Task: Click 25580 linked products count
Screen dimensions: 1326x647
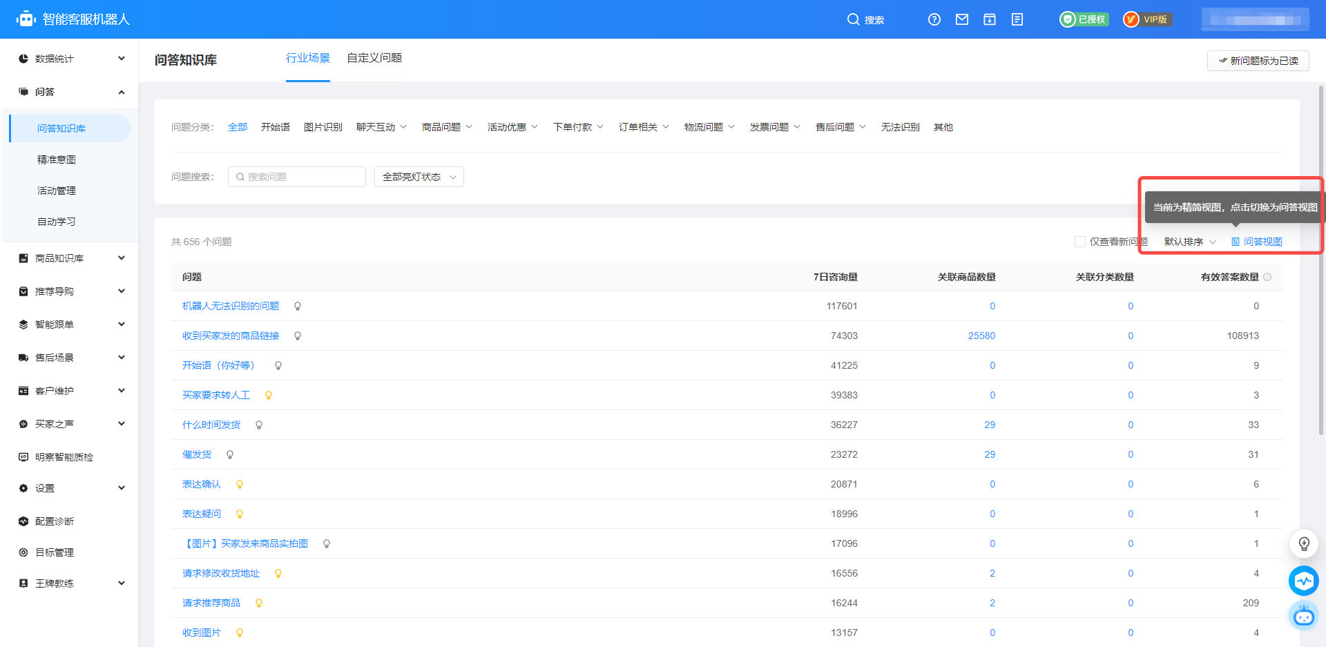Action: click(981, 336)
